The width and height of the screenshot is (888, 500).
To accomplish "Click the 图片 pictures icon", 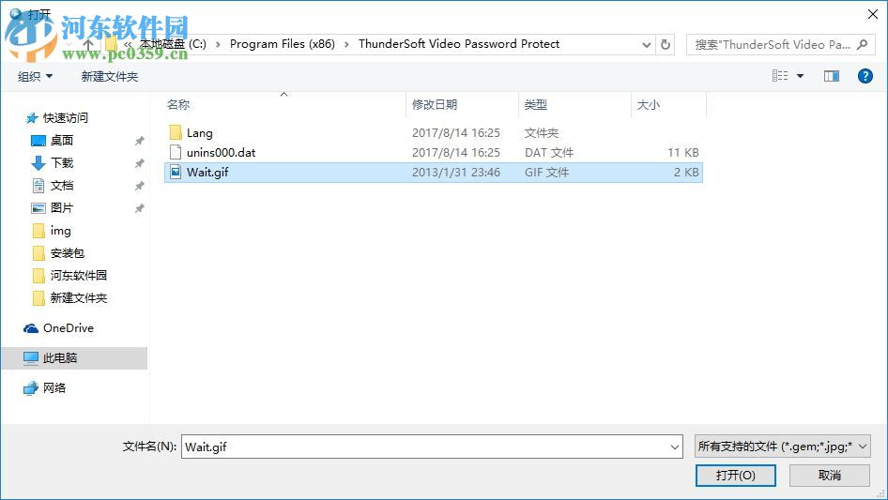I will pos(38,208).
